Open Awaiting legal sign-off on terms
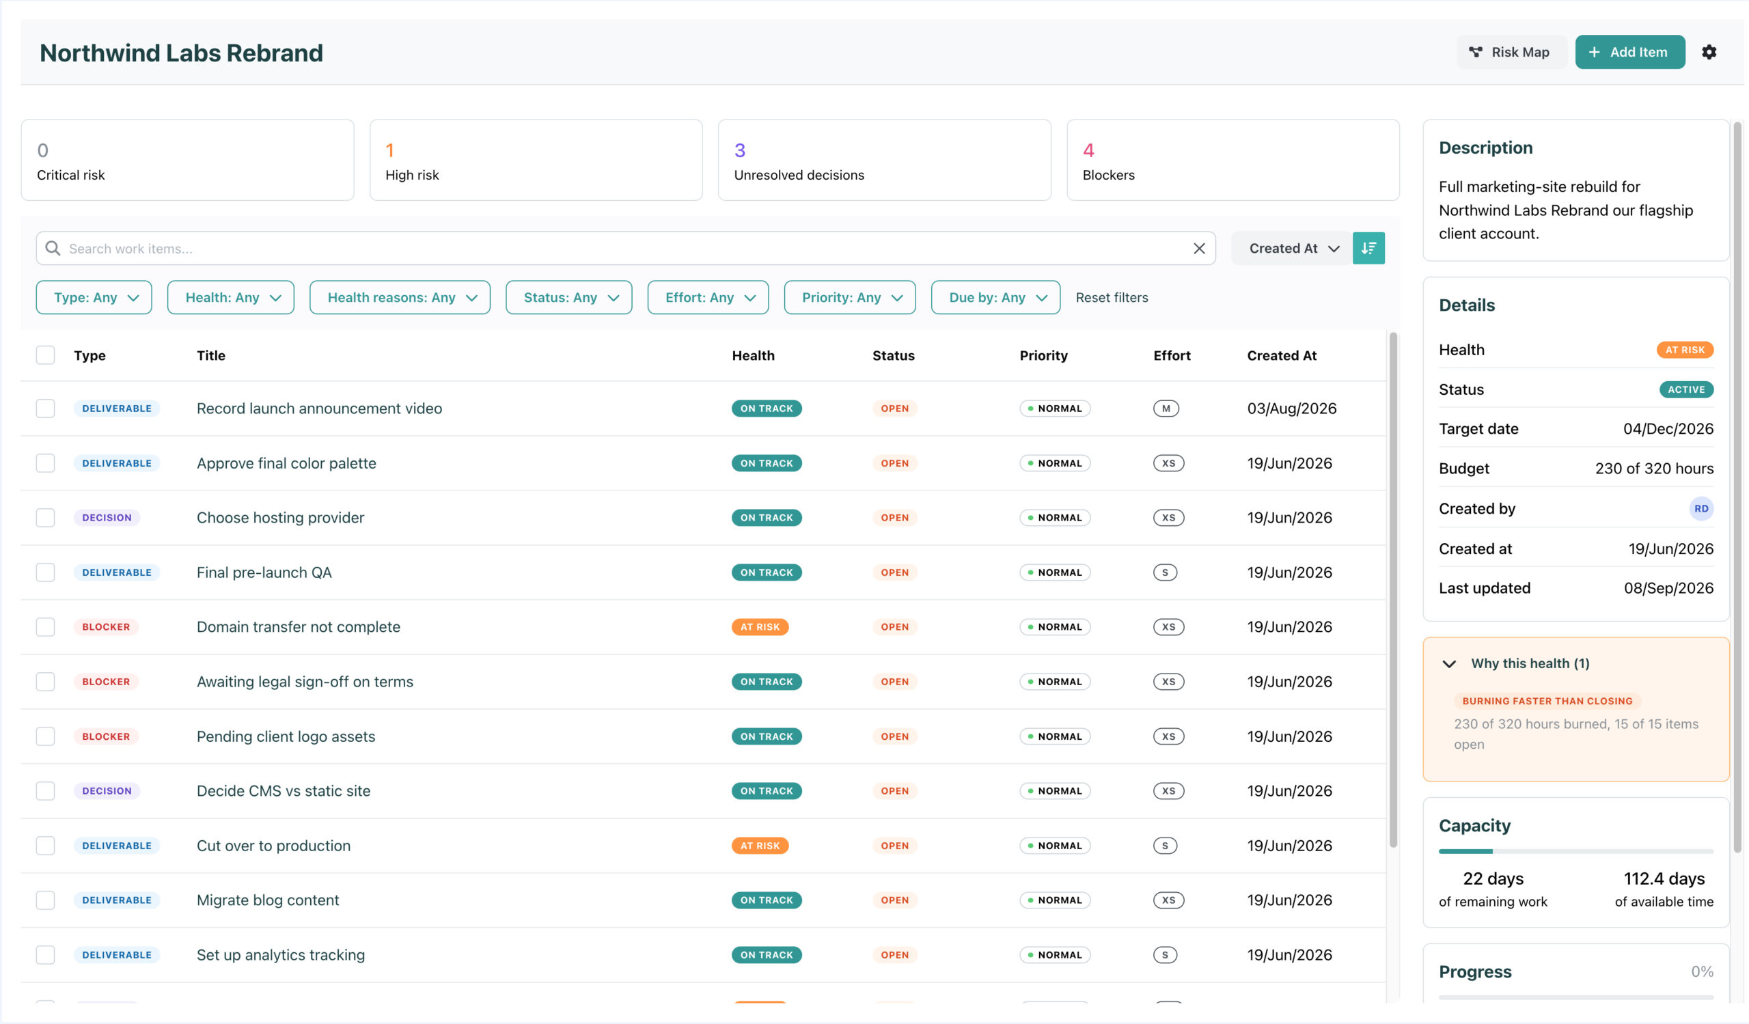 pyautogui.click(x=305, y=682)
